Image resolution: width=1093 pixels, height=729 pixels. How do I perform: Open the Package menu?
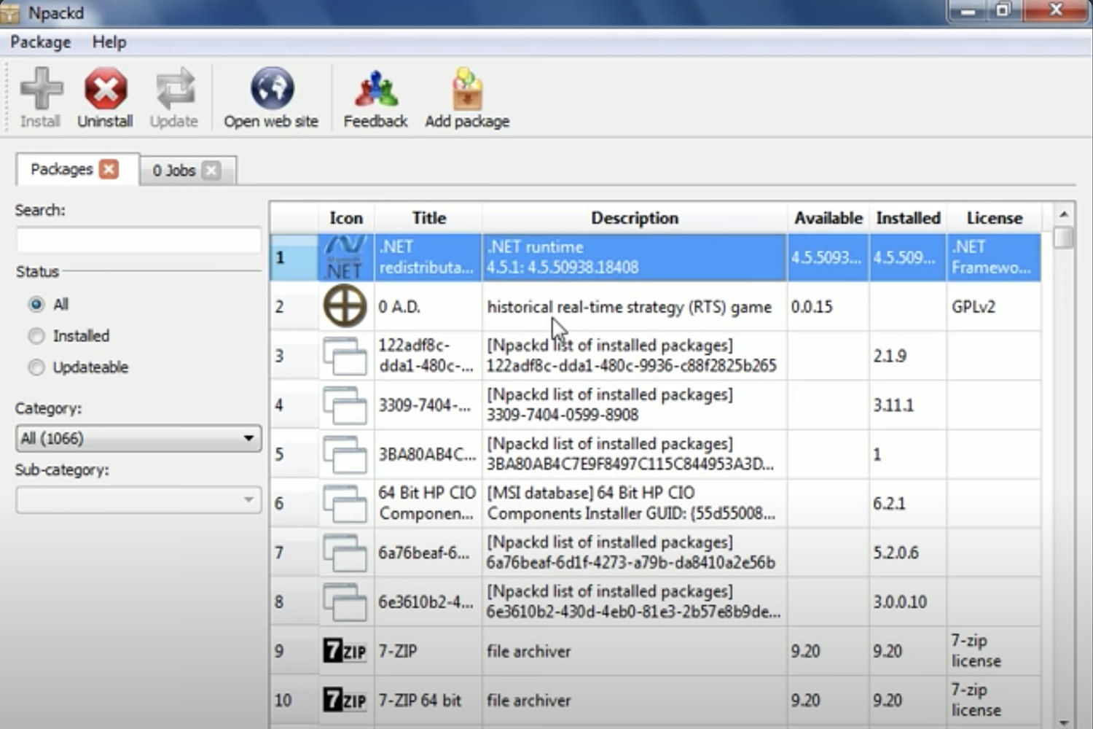tap(41, 42)
